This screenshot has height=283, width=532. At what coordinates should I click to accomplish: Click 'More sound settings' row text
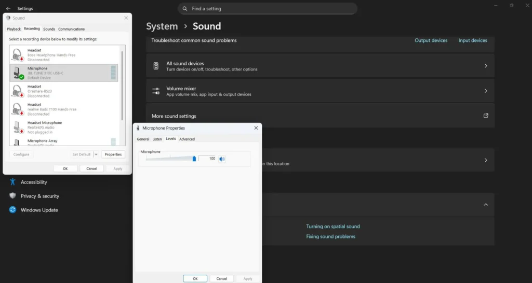pyautogui.click(x=174, y=116)
